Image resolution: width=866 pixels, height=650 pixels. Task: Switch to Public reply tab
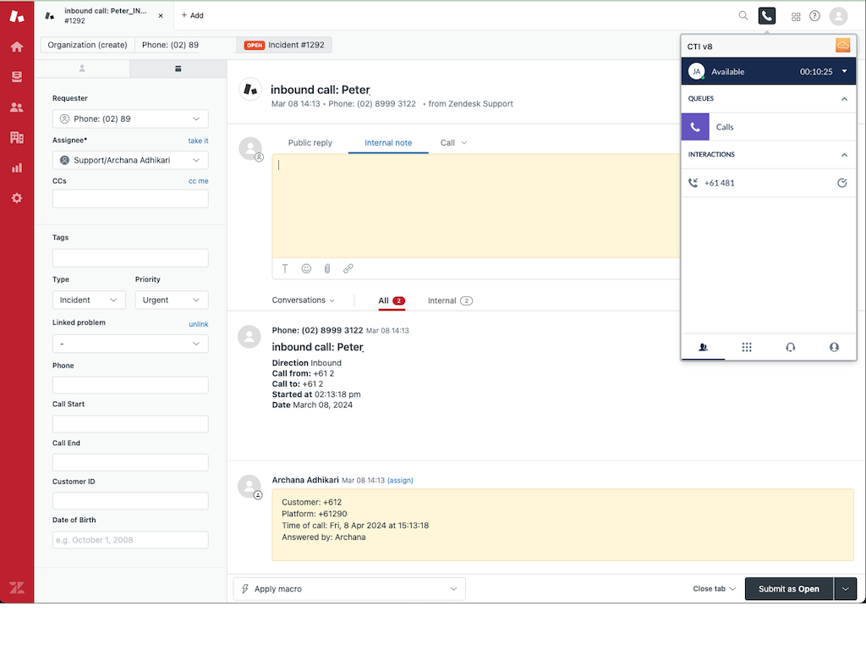pos(310,143)
